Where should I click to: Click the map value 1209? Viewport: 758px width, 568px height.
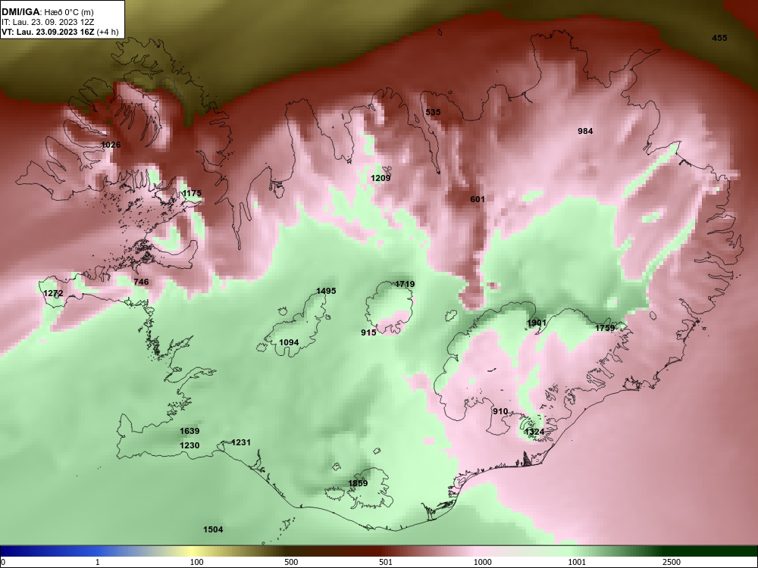[x=381, y=178]
